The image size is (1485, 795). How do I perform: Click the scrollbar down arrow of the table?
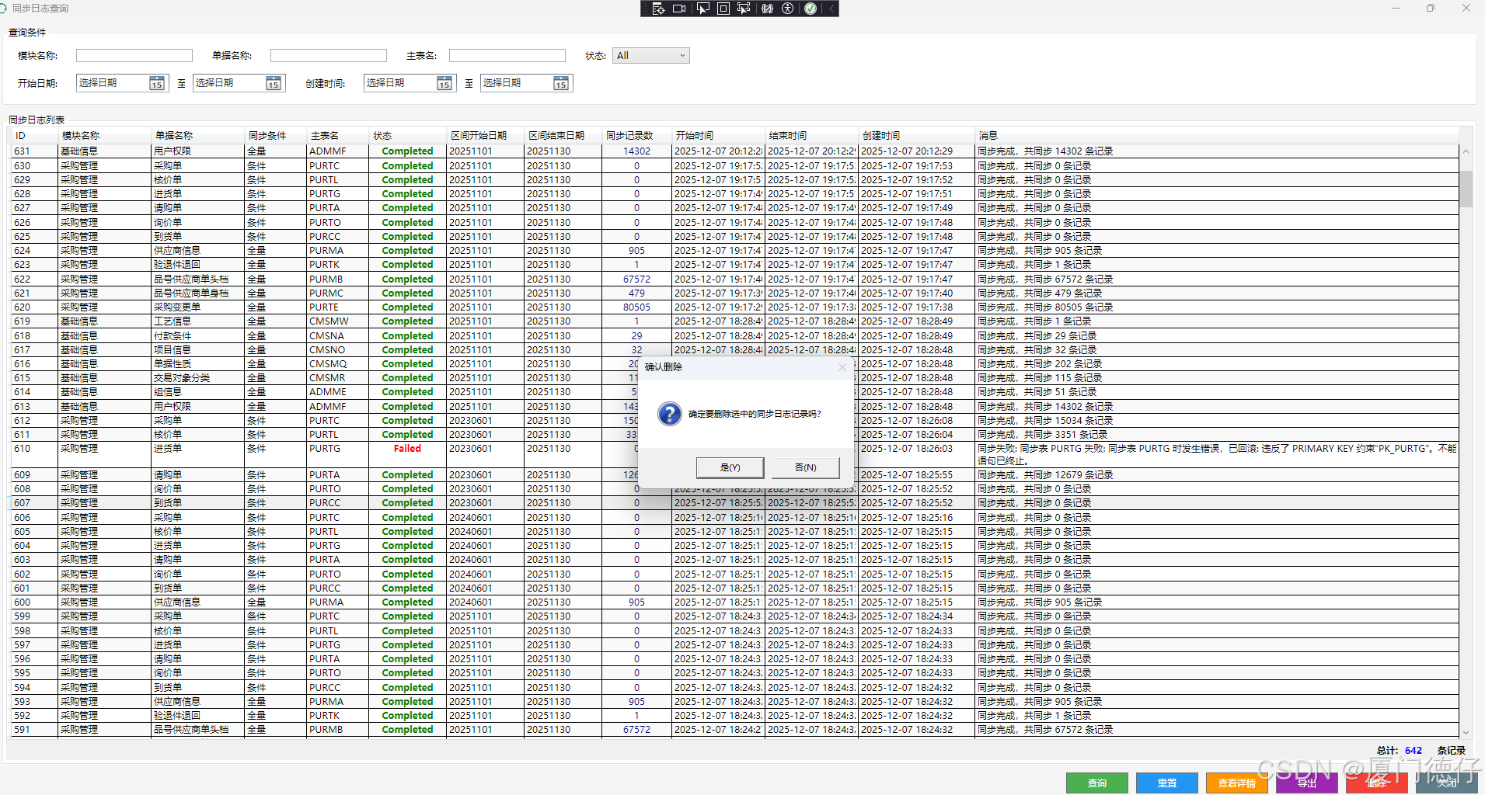click(x=1466, y=732)
